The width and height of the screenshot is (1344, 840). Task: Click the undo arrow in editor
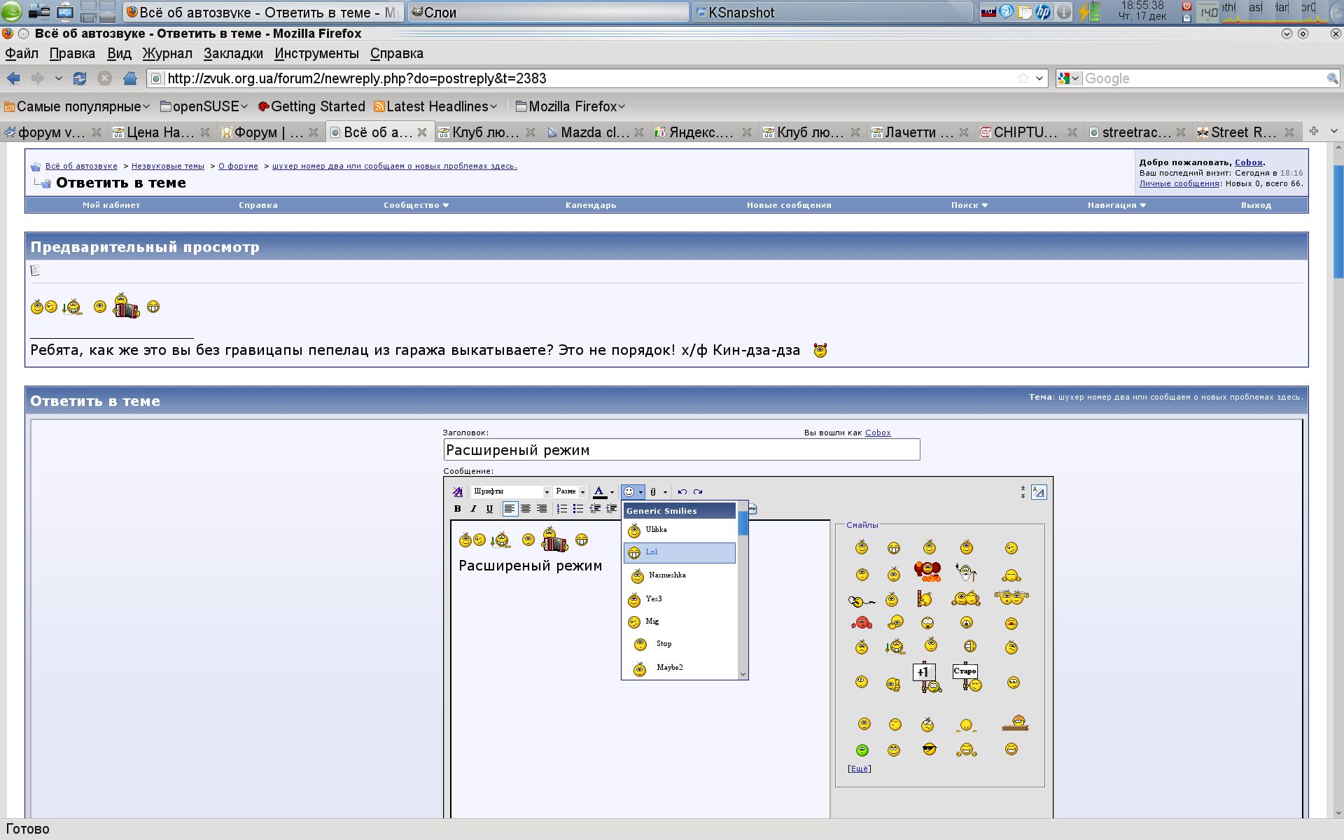point(682,491)
